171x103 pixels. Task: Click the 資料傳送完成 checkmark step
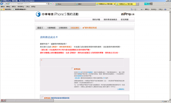pos(90,28)
